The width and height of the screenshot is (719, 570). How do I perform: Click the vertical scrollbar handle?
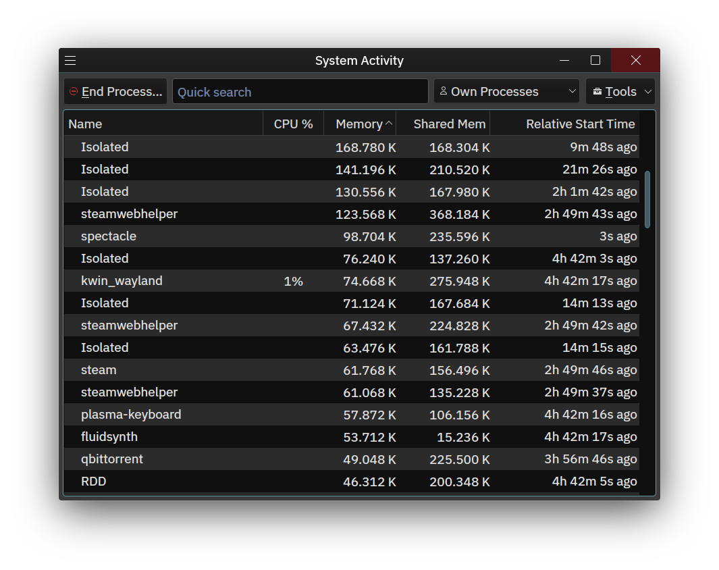coord(647,199)
